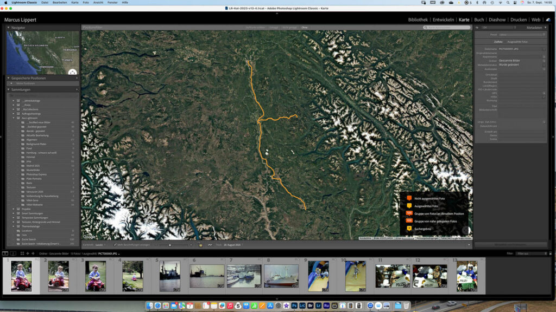556x312 pixels.
Task: Switch to the Diashow module
Action: coord(497,20)
